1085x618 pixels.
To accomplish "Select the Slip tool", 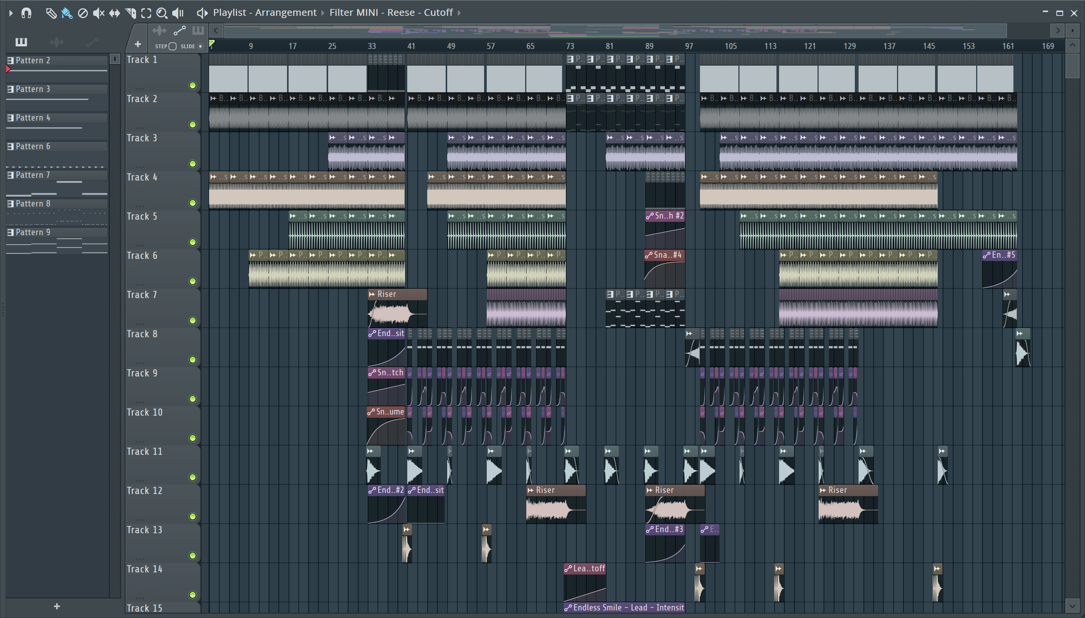I will pyautogui.click(x=114, y=13).
